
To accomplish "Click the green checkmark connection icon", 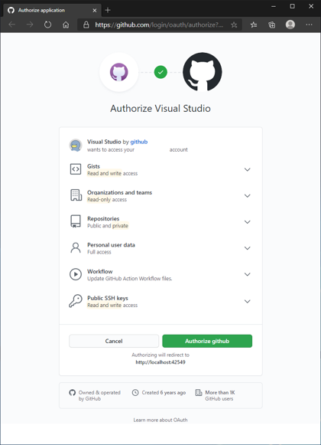I will [160, 72].
